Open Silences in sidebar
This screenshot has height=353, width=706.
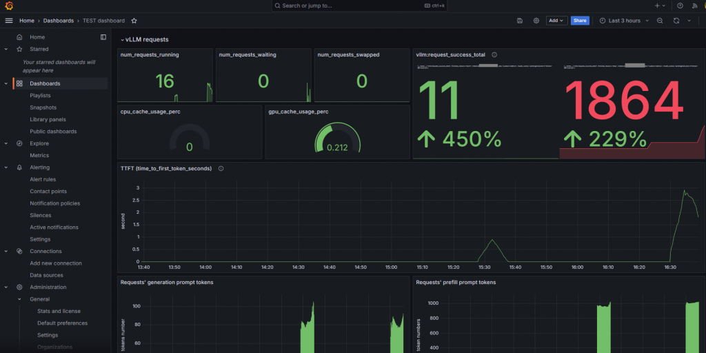click(x=41, y=215)
